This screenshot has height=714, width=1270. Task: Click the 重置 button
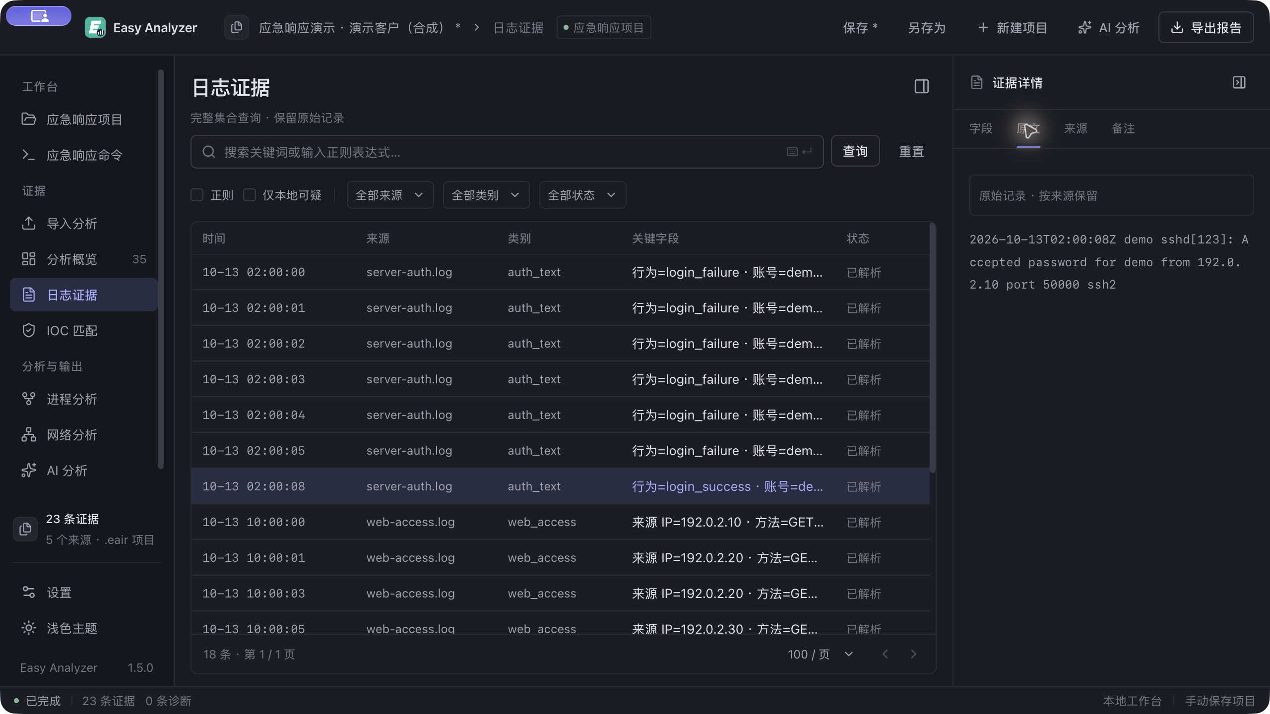click(911, 151)
